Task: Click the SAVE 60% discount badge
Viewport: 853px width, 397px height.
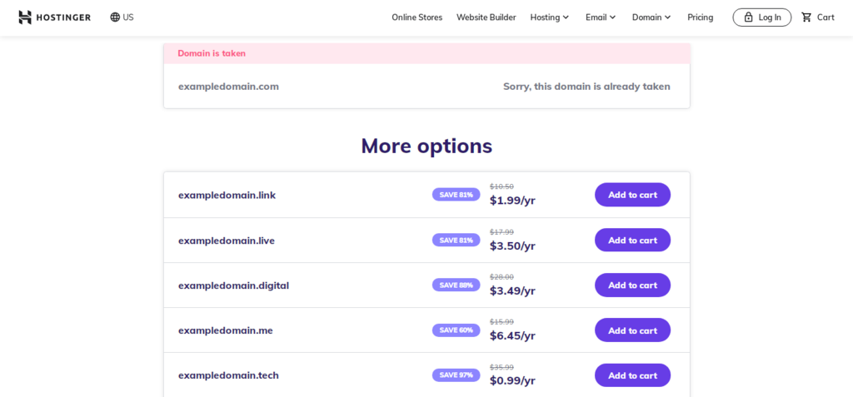Action: point(456,330)
